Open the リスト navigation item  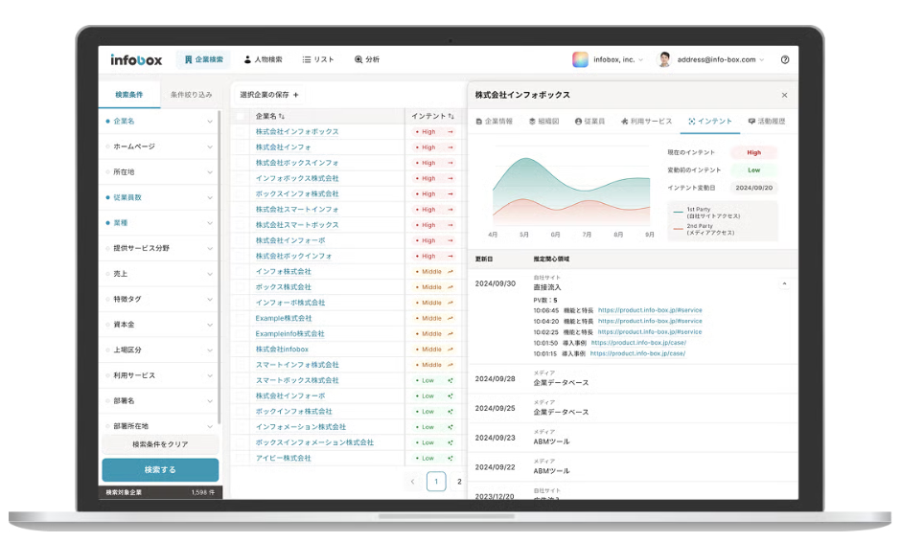(318, 59)
